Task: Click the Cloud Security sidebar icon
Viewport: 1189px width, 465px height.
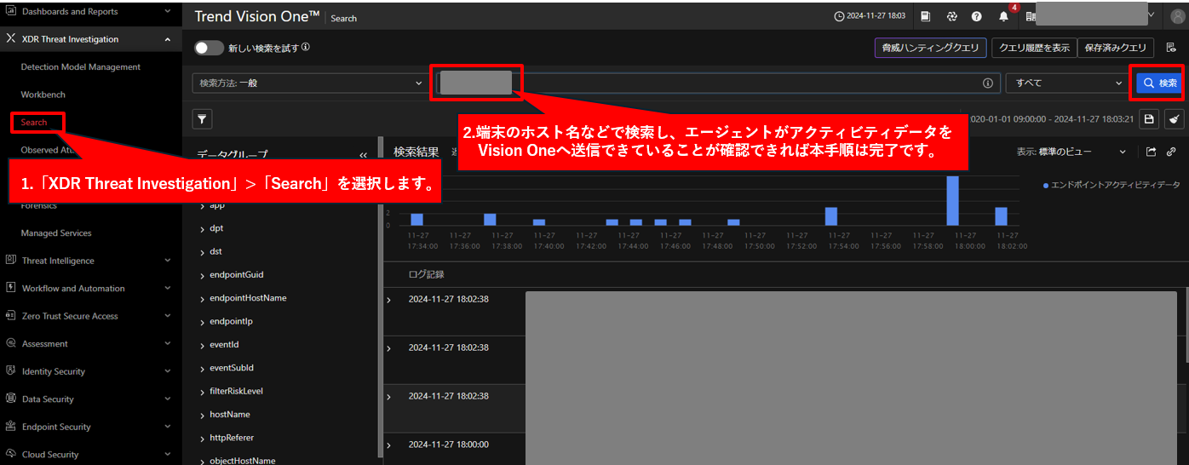Action: pos(12,454)
